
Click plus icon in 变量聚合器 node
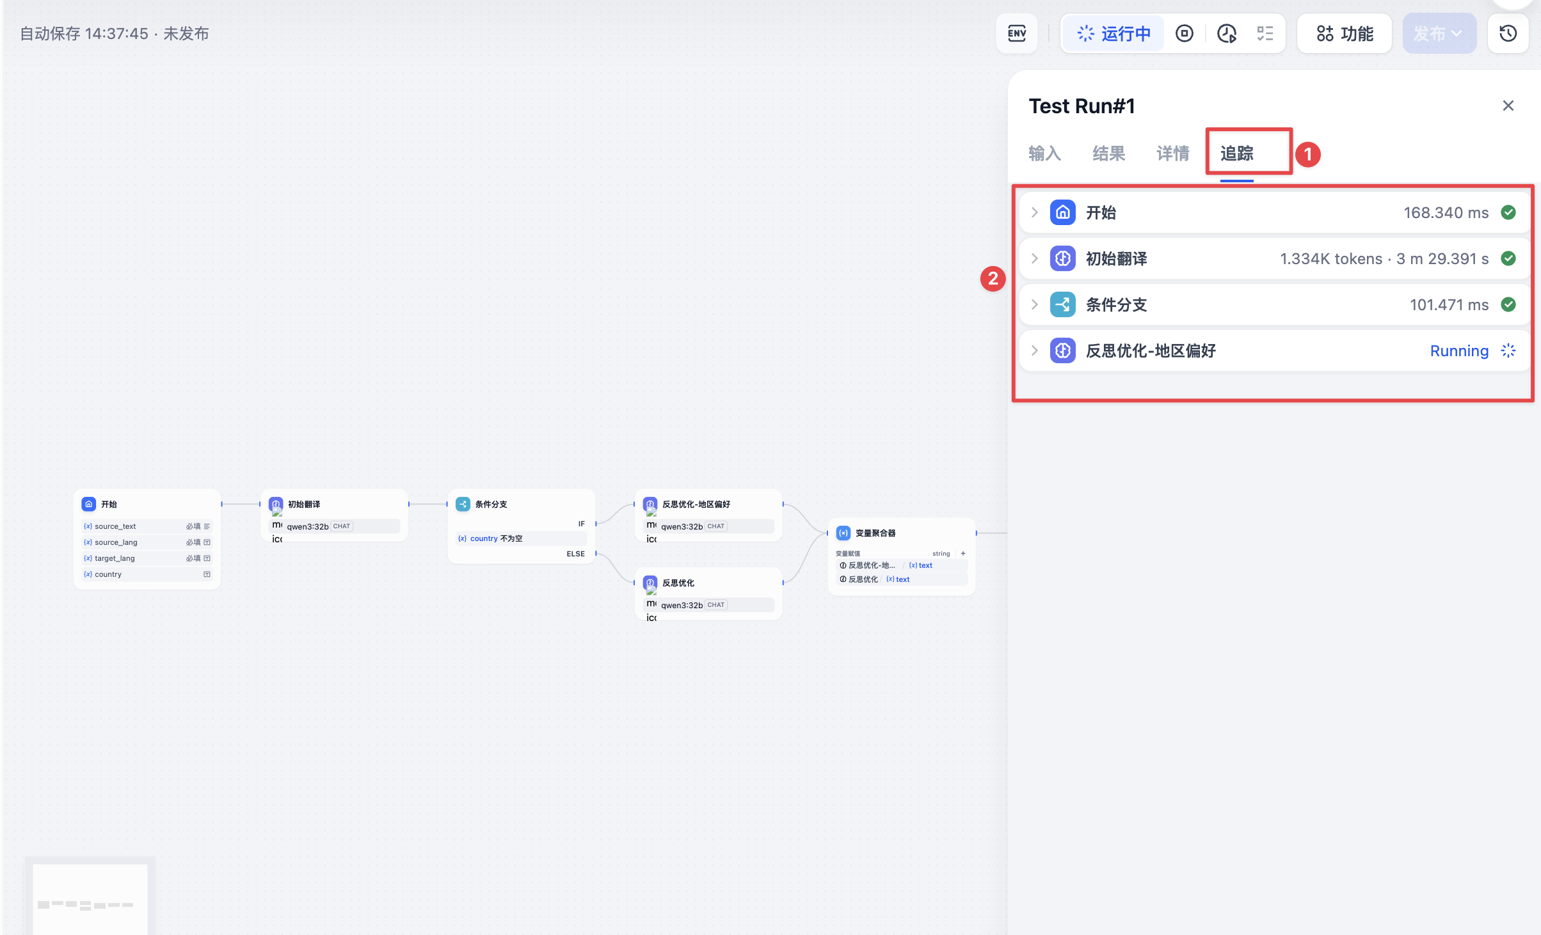click(963, 553)
